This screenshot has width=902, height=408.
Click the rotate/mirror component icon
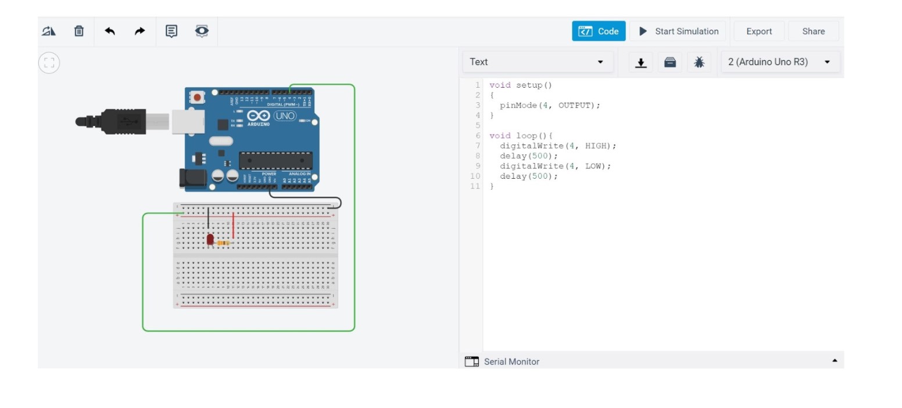click(x=49, y=31)
